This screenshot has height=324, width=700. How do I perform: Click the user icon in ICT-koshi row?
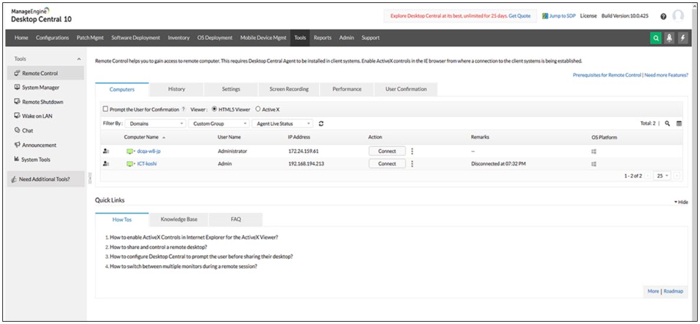click(x=106, y=164)
